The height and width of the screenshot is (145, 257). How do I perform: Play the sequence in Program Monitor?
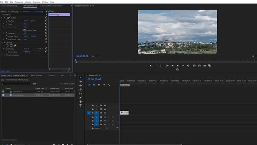tap(177, 66)
